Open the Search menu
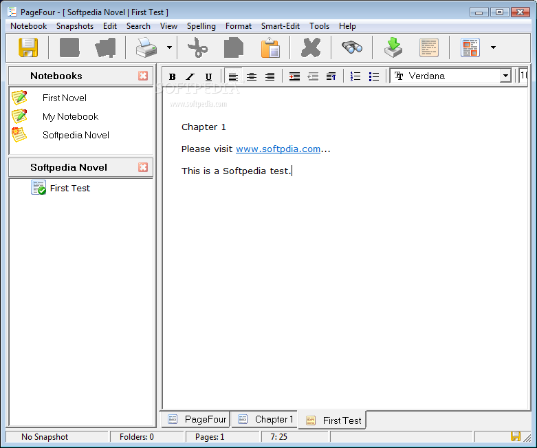 point(138,26)
